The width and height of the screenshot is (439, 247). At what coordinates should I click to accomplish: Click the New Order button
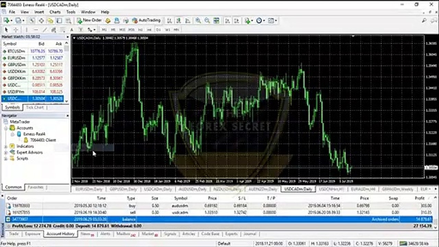[x=89, y=21]
